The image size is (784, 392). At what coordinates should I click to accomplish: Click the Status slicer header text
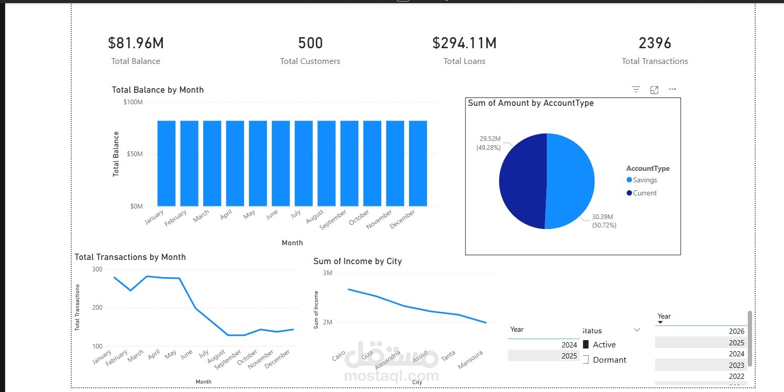pos(592,331)
